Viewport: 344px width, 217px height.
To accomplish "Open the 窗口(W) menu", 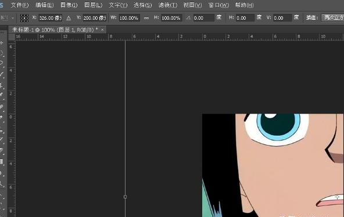I will coord(218,5).
